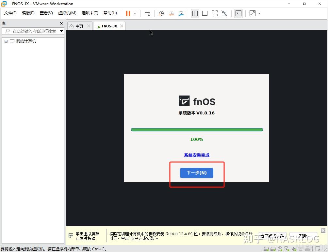Expand the 我的计算机 tree node
Image resolution: width=328 pixels, height=252 pixels.
tap(6, 41)
